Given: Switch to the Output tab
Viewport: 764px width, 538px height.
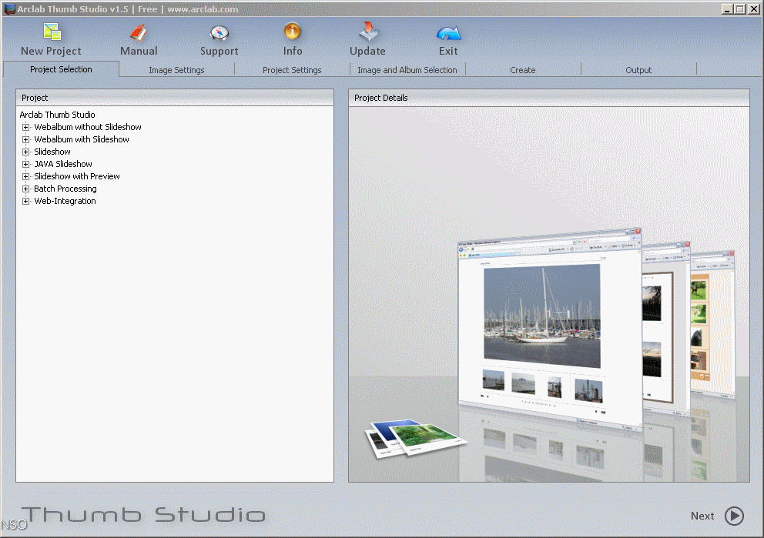Looking at the screenshot, I should point(638,70).
